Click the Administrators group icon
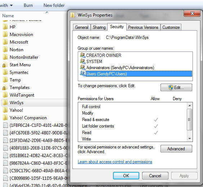This screenshot has width=203, height=187. [82, 67]
